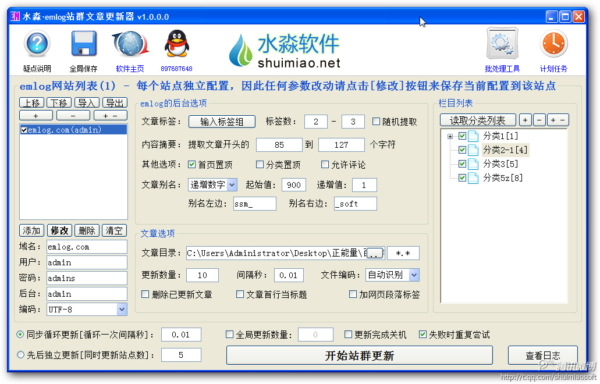The width and height of the screenshot is (600, 384).
Task: Click the 删除 site button
Action: [87, 230]
